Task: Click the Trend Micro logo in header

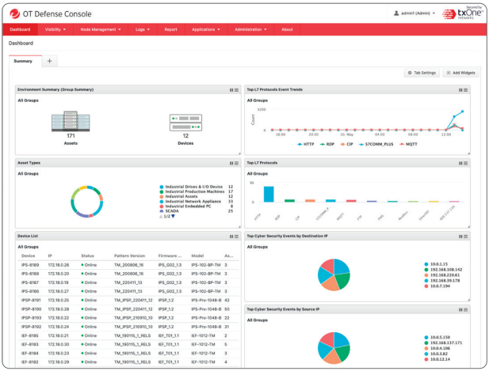Action: pyautogui.click(x=14, y=13)
